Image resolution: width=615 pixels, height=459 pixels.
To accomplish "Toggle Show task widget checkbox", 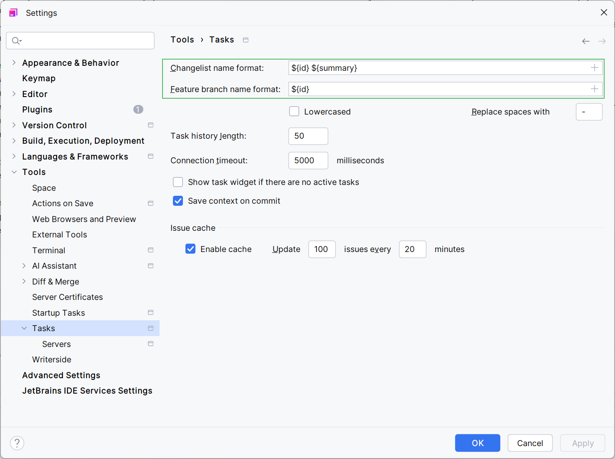I will tap(178, 182).
